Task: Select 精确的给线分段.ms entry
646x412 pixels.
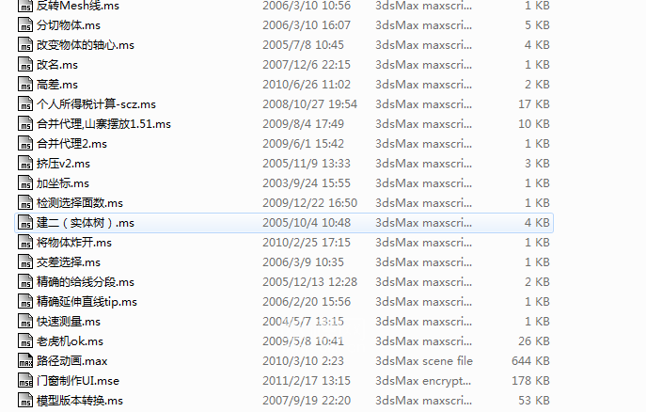Action: tap(86, 282)
